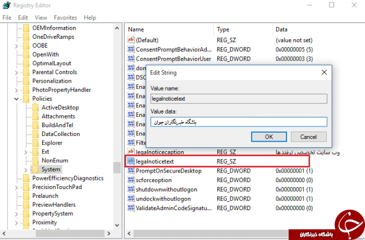Open the File menu

click(x=7, y=18)
